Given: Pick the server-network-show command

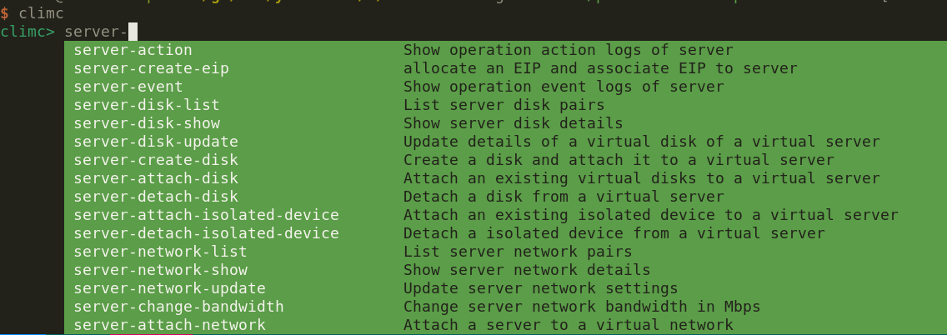Looking at the screenshot, I should (160, 270).
